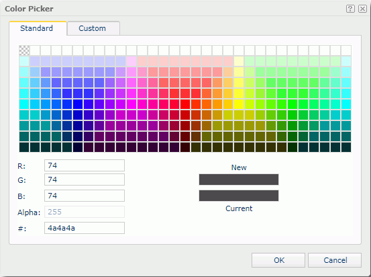Click the New color preview bar
Viewport: 371px width, 277px height.
point(239,180)
